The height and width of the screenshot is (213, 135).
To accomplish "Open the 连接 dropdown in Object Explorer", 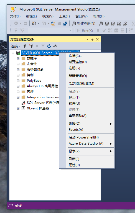I will point(16,46).
